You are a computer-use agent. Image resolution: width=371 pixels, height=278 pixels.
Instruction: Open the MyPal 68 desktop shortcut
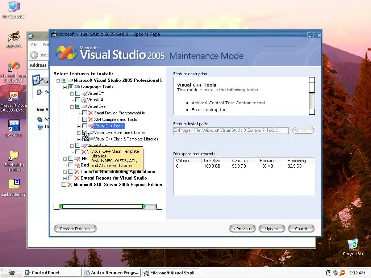tap(14, 39)
